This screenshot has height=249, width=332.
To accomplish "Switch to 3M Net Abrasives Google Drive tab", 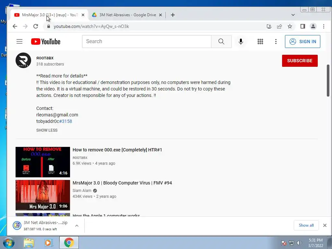I will click(127, 15).
